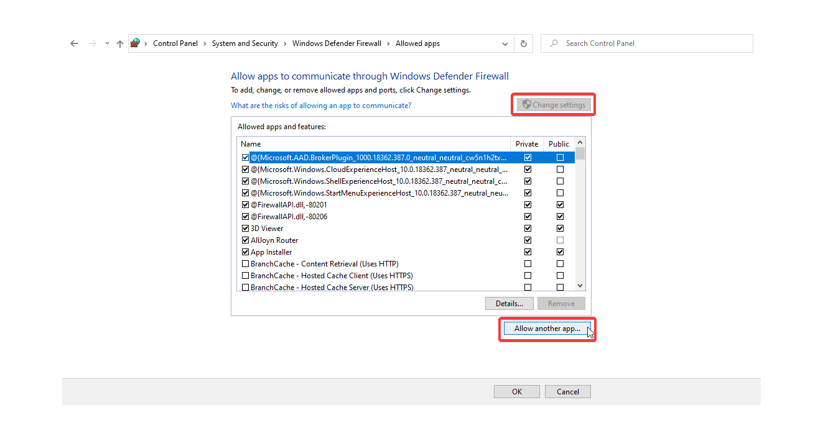
Task: Click the Details... button
Action: pos(509,304)
